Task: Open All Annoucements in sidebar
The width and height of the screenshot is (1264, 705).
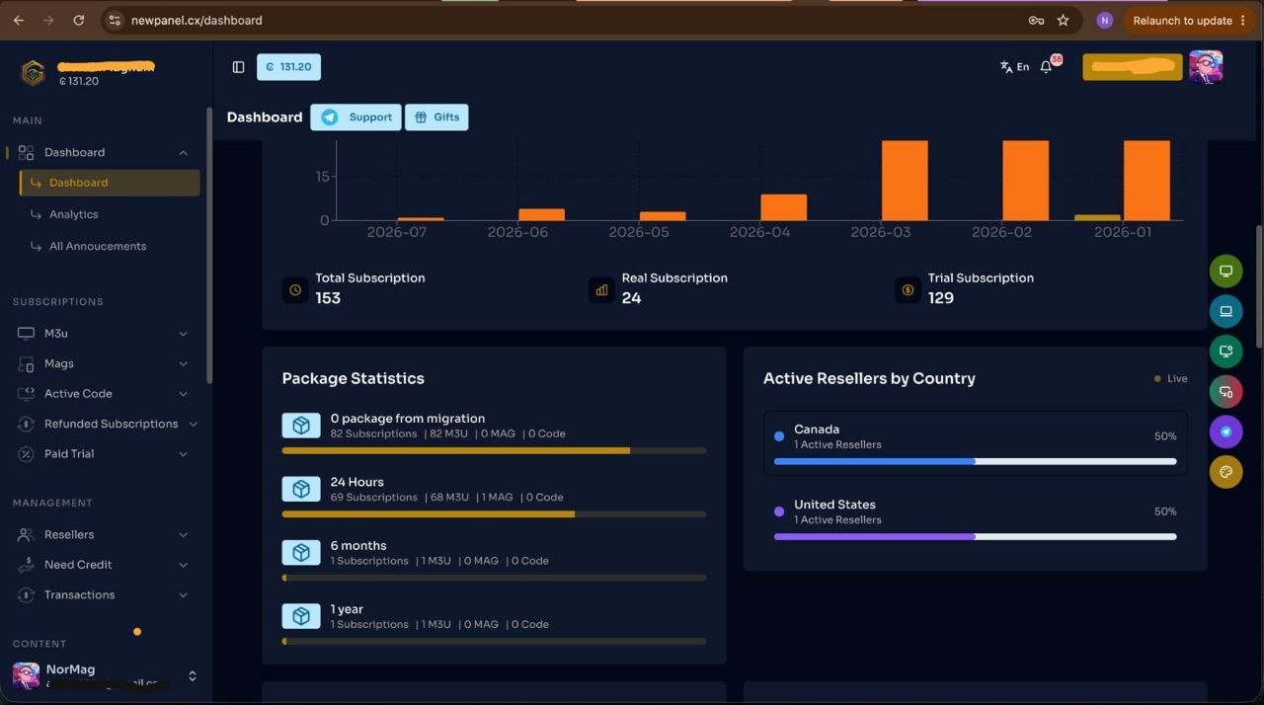Action: (98, 246)
